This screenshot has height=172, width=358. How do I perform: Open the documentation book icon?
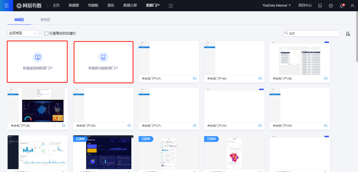(320, 5)
